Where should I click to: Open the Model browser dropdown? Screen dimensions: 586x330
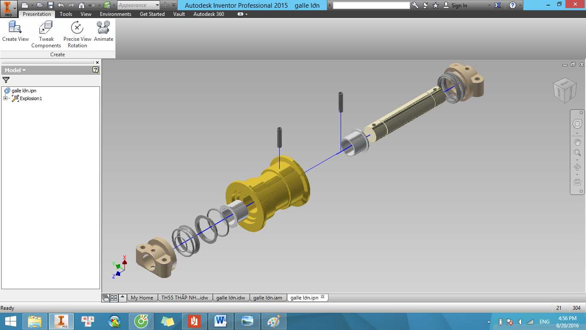pyautogui.click(x=15, y=70)
